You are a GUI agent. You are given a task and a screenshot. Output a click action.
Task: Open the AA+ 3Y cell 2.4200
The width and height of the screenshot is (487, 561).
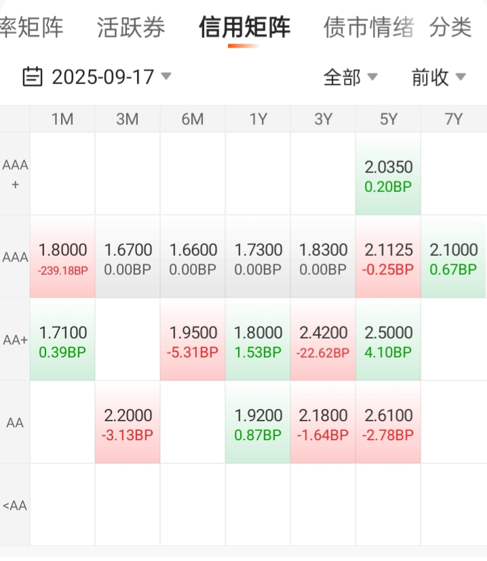coord(323,340)
